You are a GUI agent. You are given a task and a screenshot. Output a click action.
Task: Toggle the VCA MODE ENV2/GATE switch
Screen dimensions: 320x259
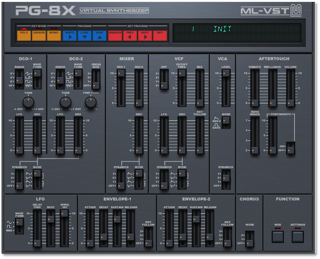[226, 123]
